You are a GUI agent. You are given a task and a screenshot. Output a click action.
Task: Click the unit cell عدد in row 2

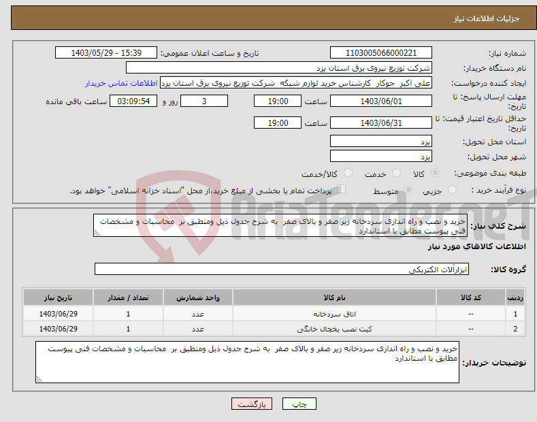click(198, 329)
